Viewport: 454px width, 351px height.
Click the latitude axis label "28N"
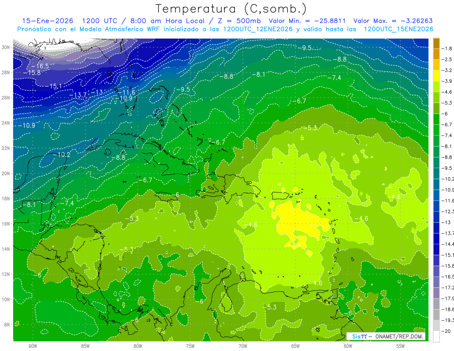coord(6,72)
